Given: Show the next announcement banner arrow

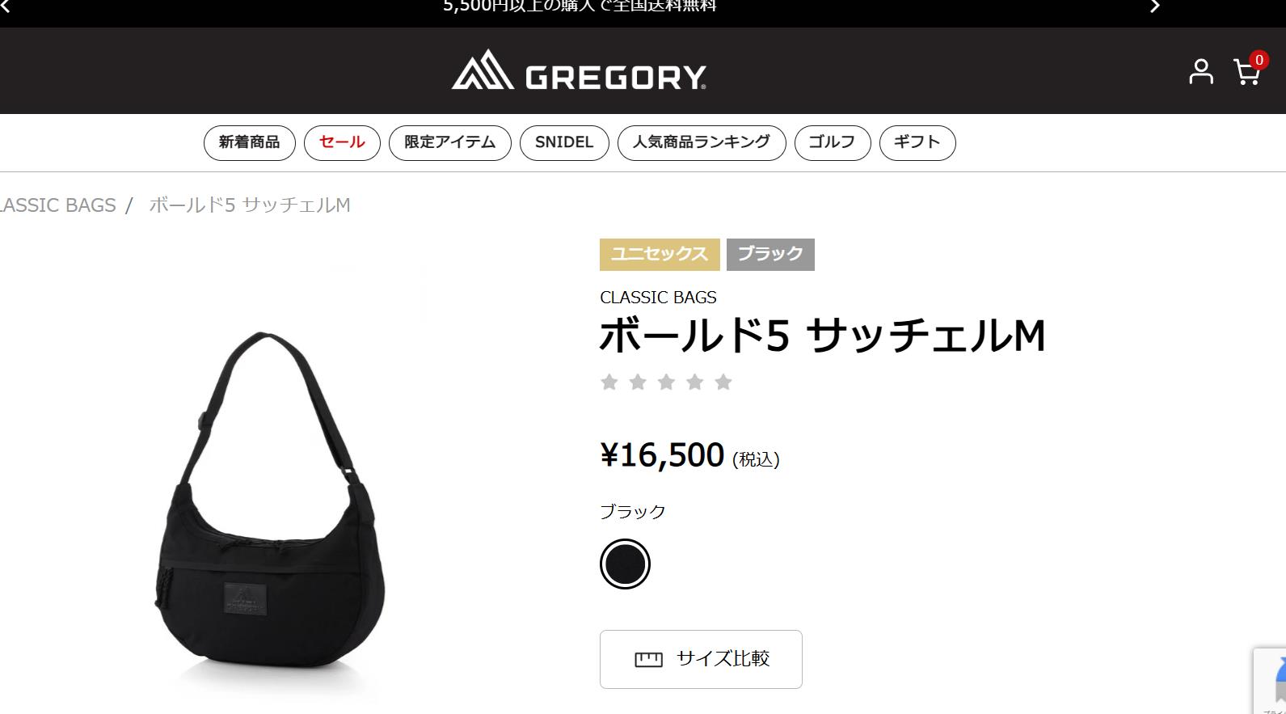Looking at the screenshot, I should (1154, 6).
